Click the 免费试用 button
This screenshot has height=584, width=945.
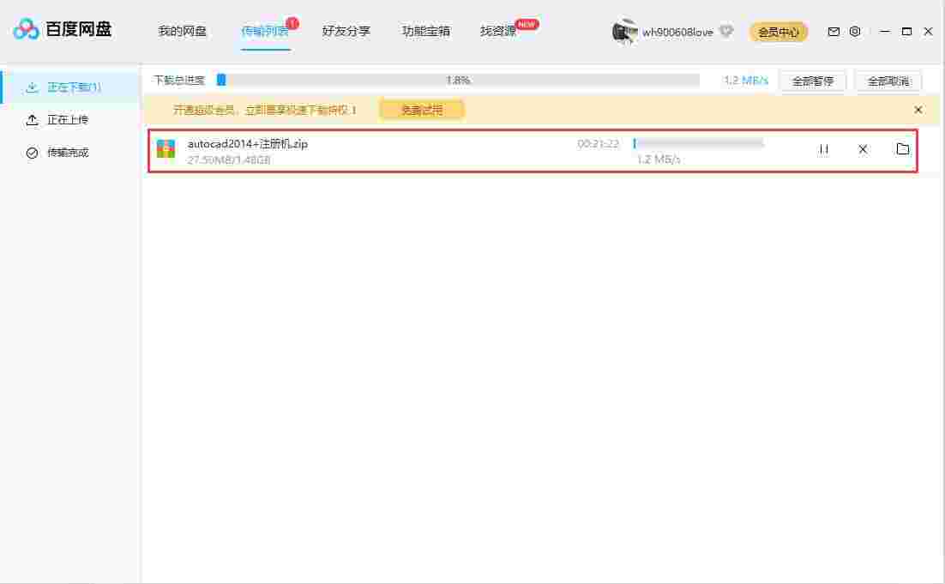[422, 110]
